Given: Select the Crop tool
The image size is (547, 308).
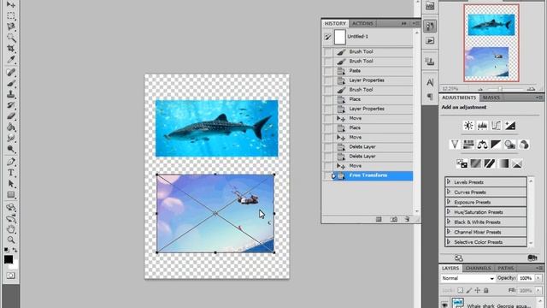Looking at the screenshot, I should [x=11, y=48].
